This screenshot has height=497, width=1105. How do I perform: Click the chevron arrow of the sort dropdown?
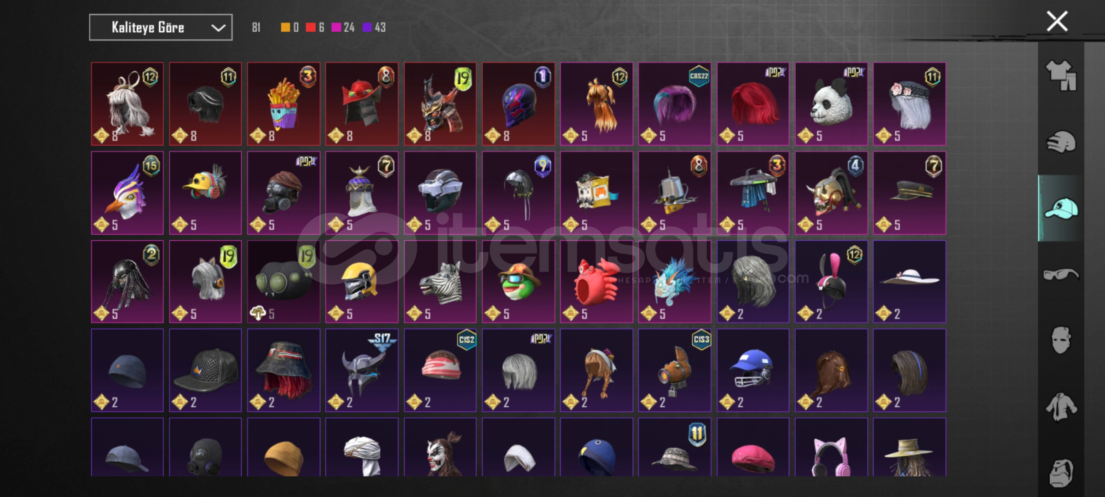pos(218,28)
